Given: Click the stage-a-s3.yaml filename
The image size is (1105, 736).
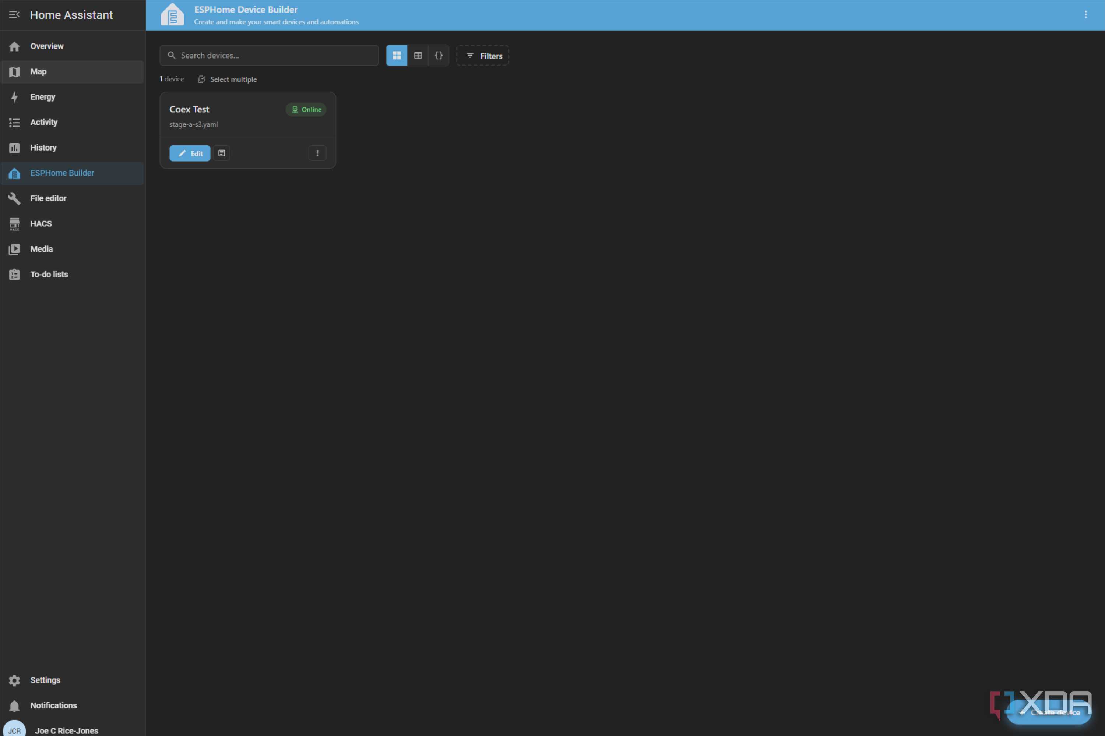Looking at the screenshot, I should click(x=193, y=124).
